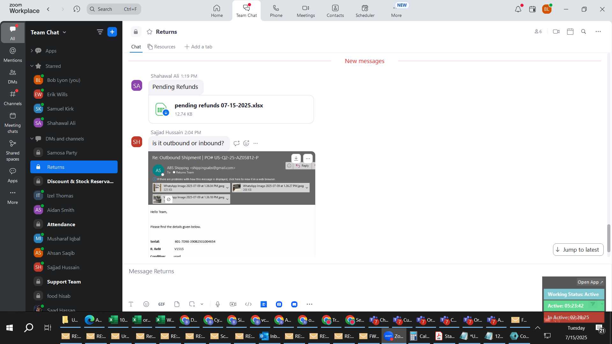Collapse DMs and channels section
The width and height of the screenshot is (612, 344).
pyautogui.click(x=32, y=139)
